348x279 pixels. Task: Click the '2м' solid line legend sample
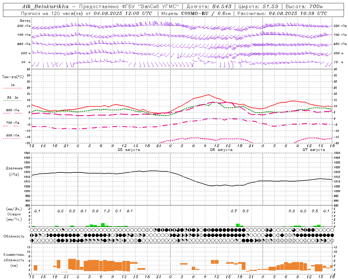tap(13, 88)
